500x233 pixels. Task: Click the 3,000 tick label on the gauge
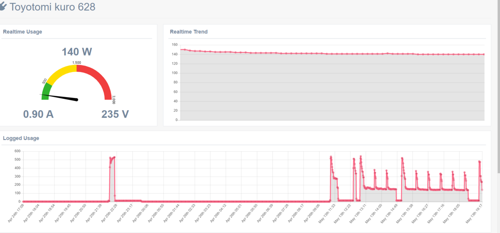coord(114,100)
